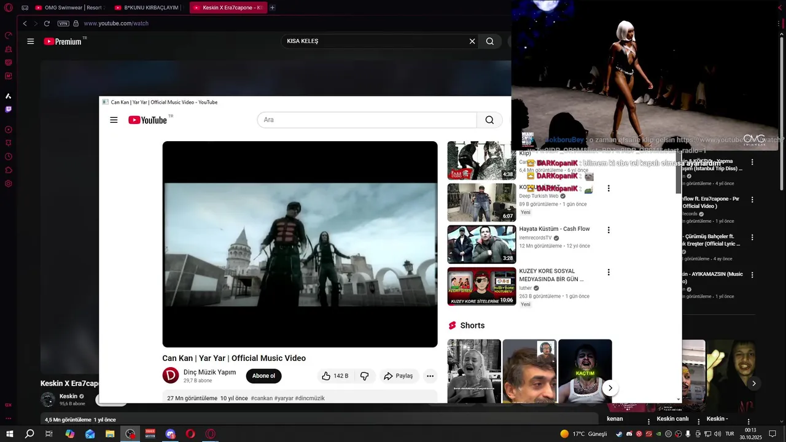Clear the KISA KELEŞ search text
Image resolution: width=786 pixels, height=442 pixels.
click(472, 41)
